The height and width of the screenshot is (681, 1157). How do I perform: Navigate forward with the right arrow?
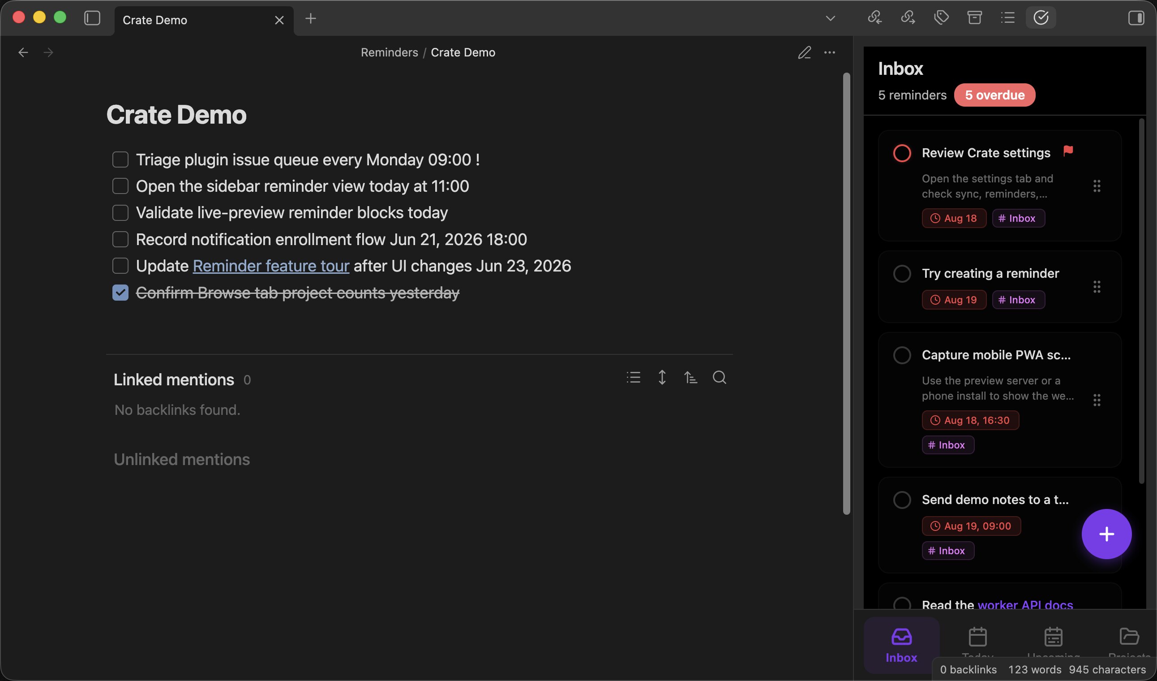[48, 52]
